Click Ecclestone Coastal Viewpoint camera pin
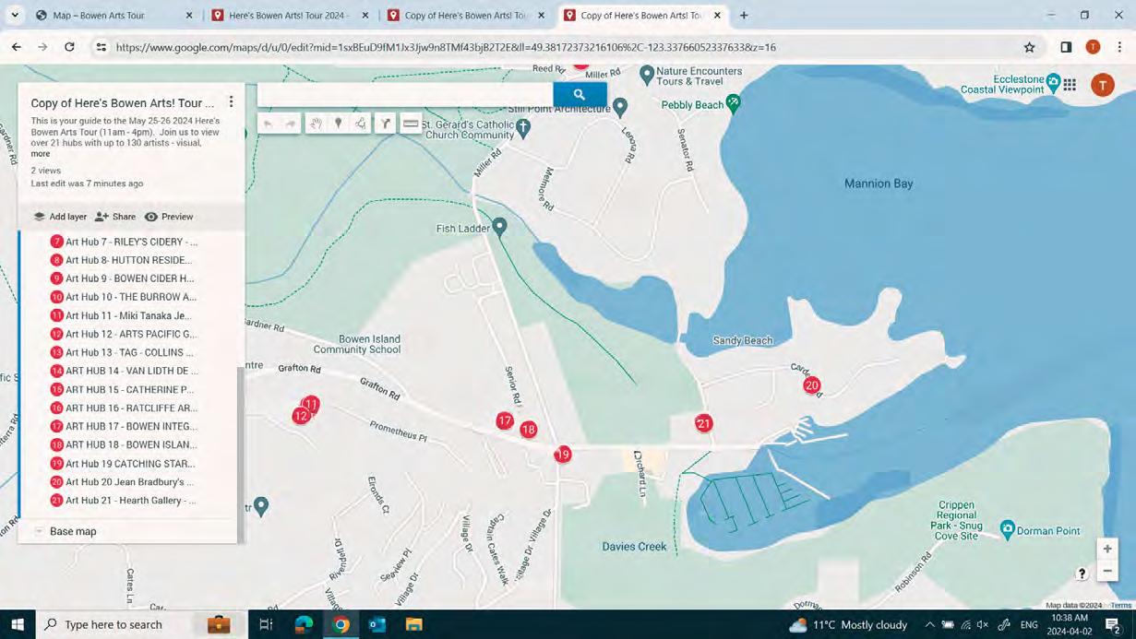 point(1053,84)
